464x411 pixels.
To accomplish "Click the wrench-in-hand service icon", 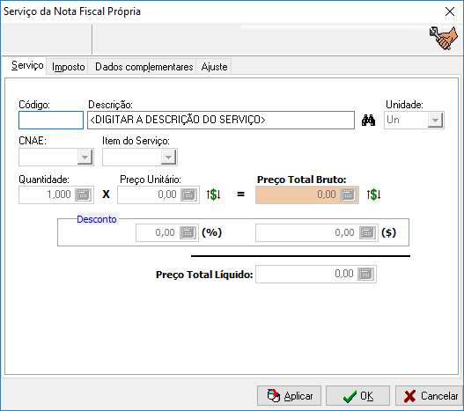I will pyautogui.click(x=444, y=38).
